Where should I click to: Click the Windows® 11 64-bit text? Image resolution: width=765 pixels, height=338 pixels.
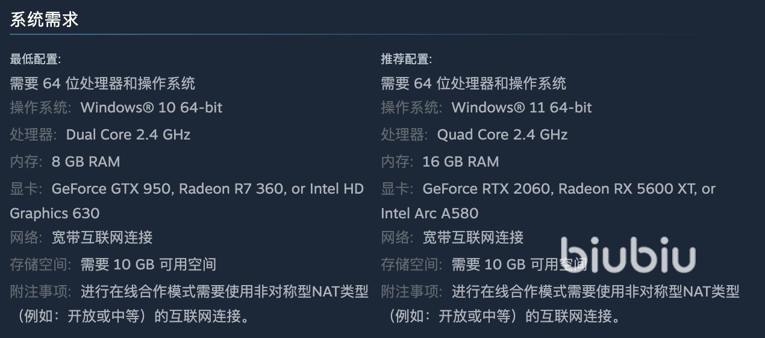[x=522, y=108]
